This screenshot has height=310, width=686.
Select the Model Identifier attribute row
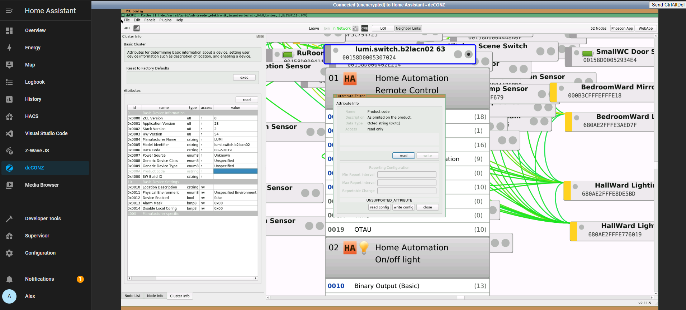[193, 145]
